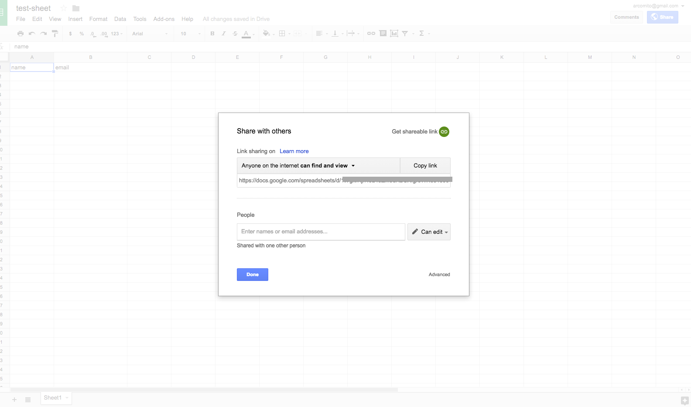Select column A header
Image resolution: width=691 pixels, height=407 pixels.
pyautogui.click(x=32, y=57)
